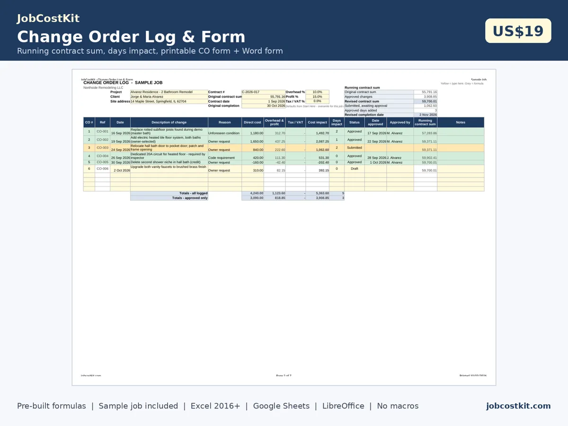Click the Direct cost column header
The height and width of the screenshot is (426, 568).
(x=252, y=122)
